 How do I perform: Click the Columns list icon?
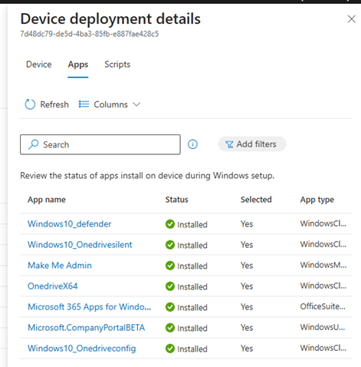pos(84,104)
